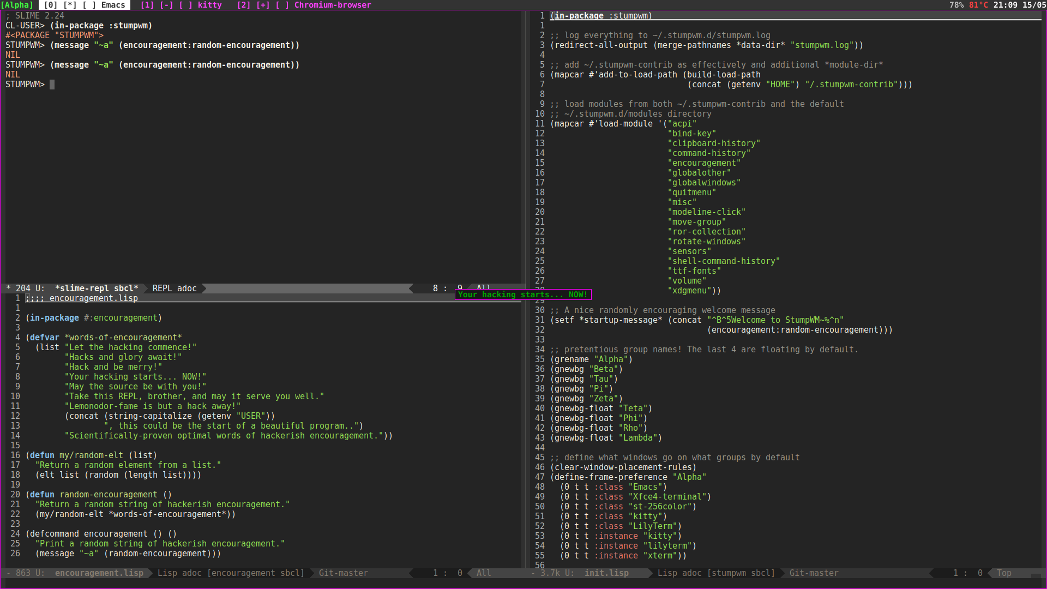
Task: Click the Lisp major mode in init.lisp mode line
Action: click(667, 573)
